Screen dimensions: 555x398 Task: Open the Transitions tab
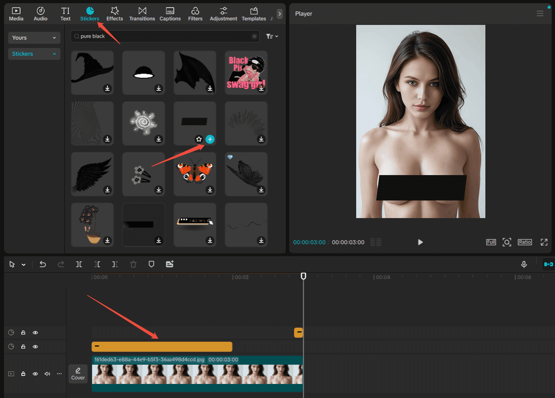[x=142, y=14]
